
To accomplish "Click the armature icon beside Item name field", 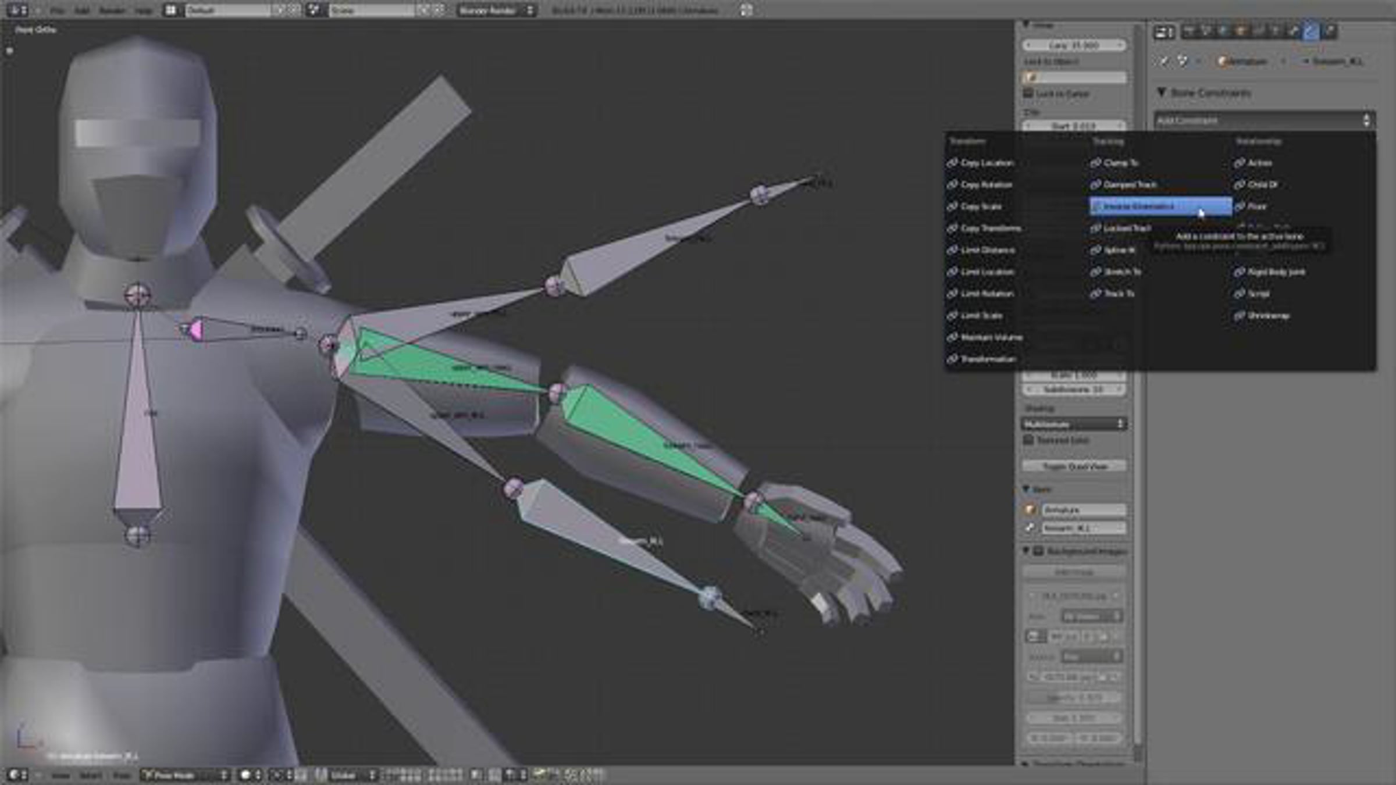I will point(1030,510).
